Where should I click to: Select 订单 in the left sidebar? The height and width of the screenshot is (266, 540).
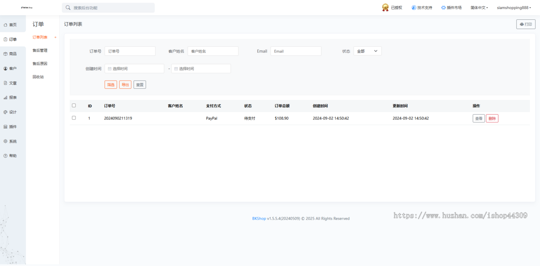click(x=13, y=39)
